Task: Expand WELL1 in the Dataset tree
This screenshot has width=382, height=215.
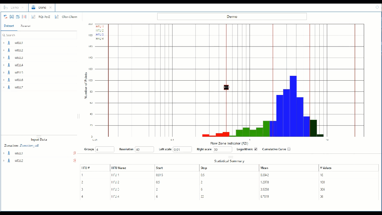Action: click(4, 43)
